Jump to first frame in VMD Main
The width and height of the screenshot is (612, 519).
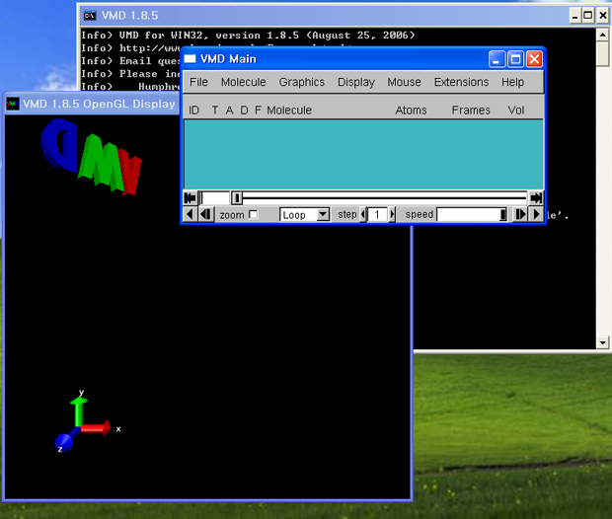191,198
